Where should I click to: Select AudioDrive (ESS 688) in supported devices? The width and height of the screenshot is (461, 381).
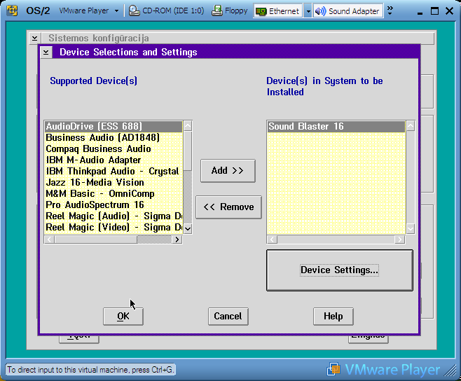coord(113,126)
